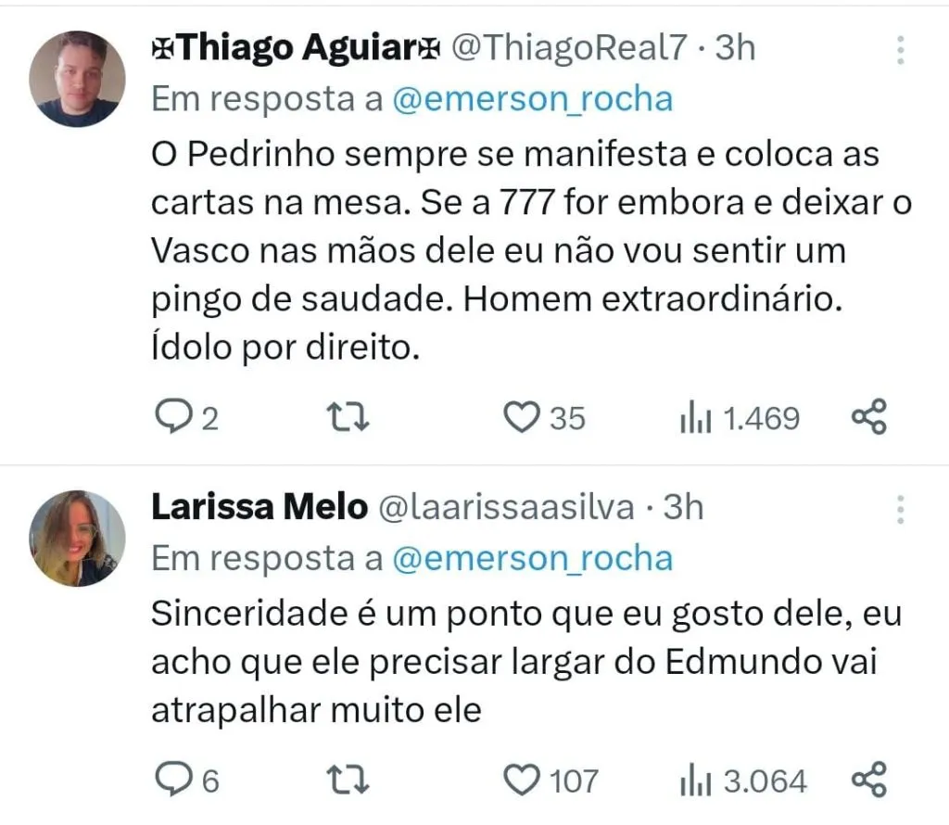The width and height of the screenshot is (949, 825).
Task: Retweet Thiago Aguiar's tweet
Action: point(350,418)
